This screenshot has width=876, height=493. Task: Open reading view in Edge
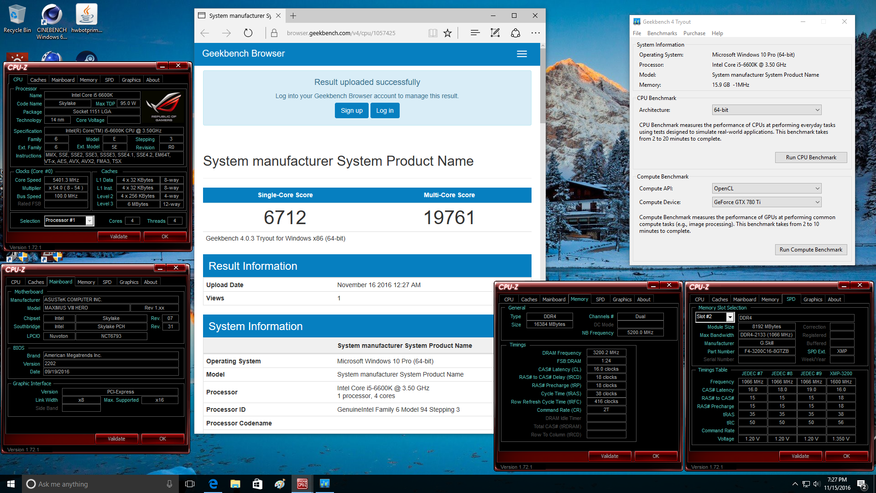(x=433, y=33)
